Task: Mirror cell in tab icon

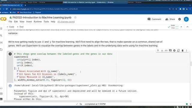Action: click(178, 50)
